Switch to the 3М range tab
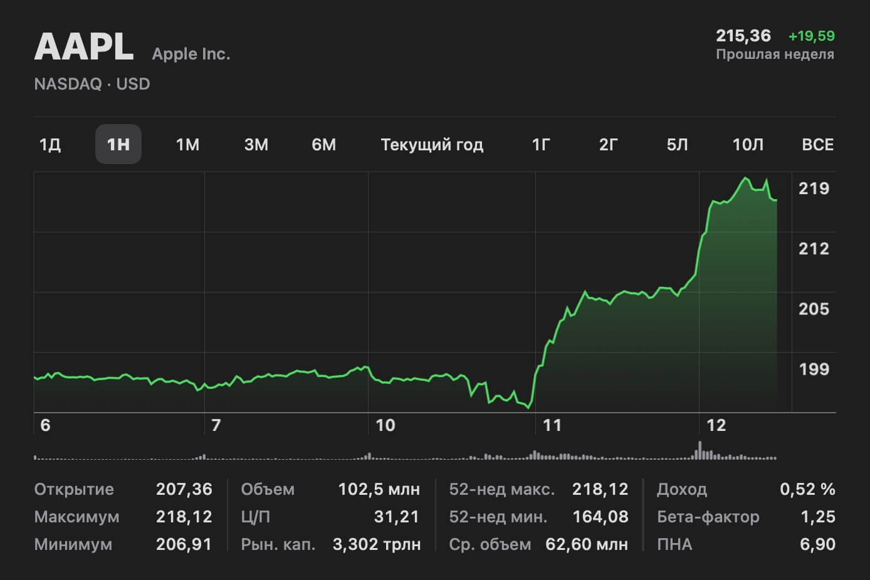Viewport: 870px width, 580px height. 256,145
